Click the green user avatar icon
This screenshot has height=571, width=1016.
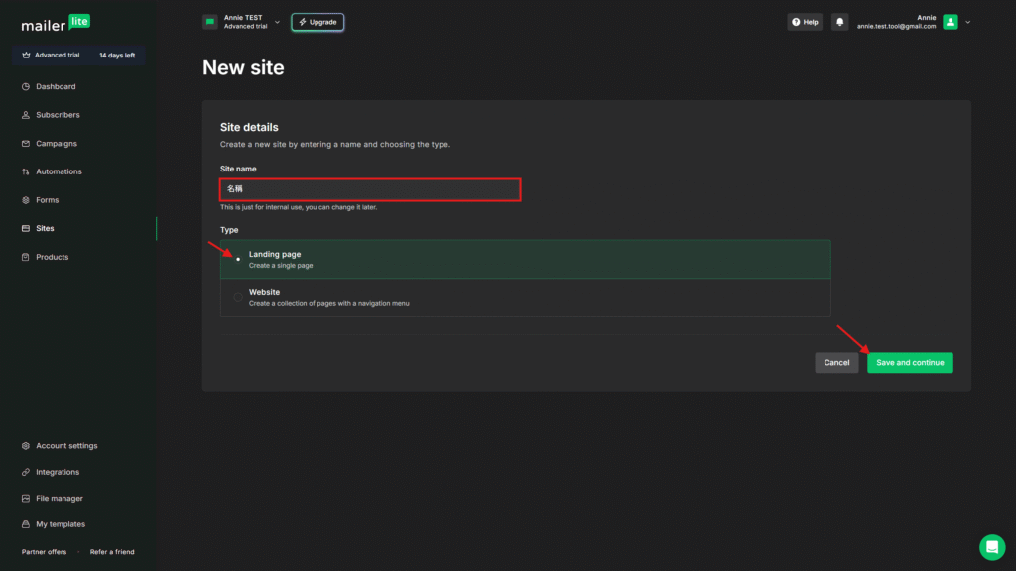point(951,22)
